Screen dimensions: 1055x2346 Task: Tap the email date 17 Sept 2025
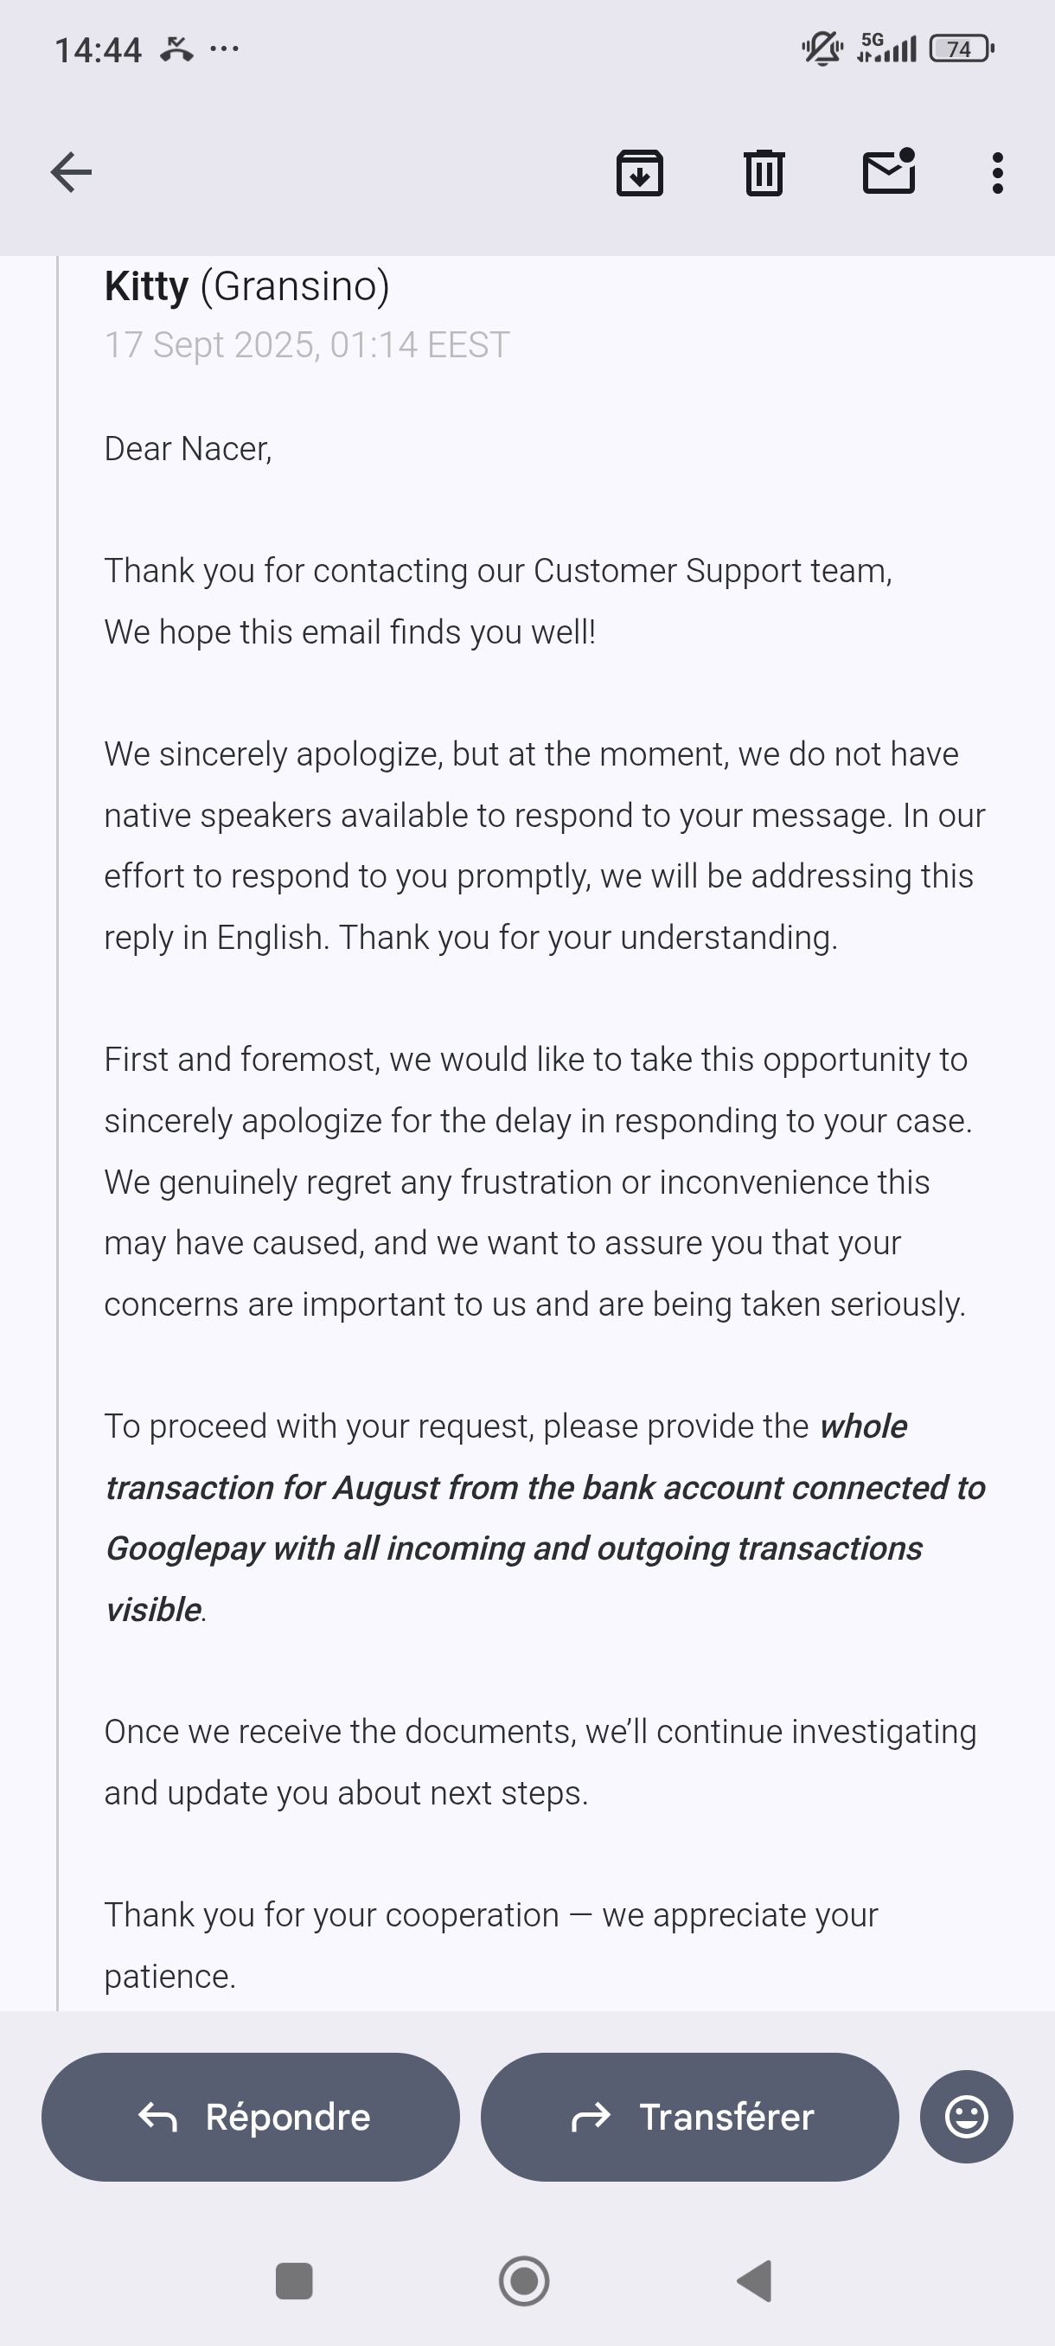point(307,345)
